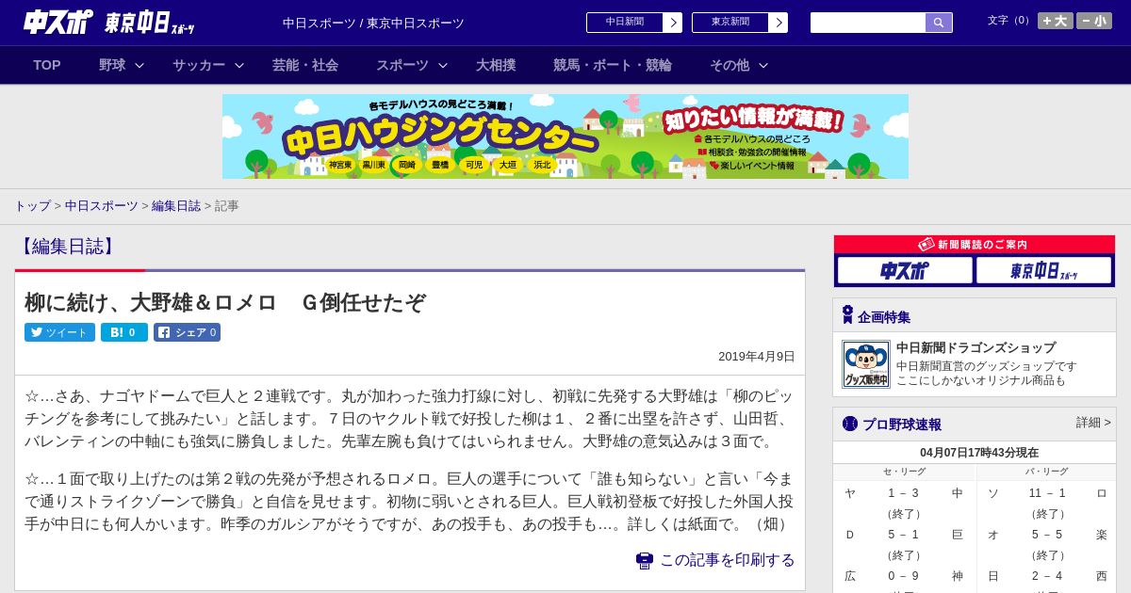Click この記事を印刷する link

727,560
